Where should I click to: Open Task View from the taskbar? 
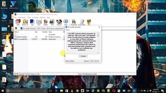point(51,91)
